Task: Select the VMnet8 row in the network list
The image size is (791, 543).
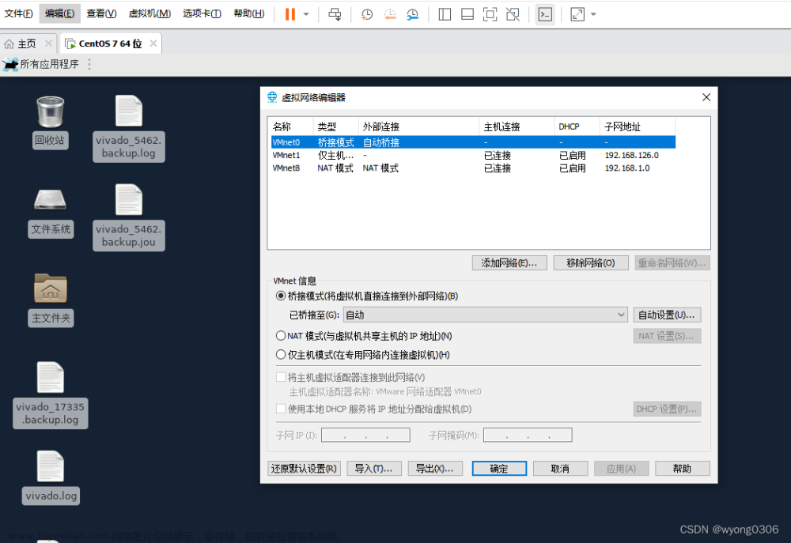Action: pos(473,168)
